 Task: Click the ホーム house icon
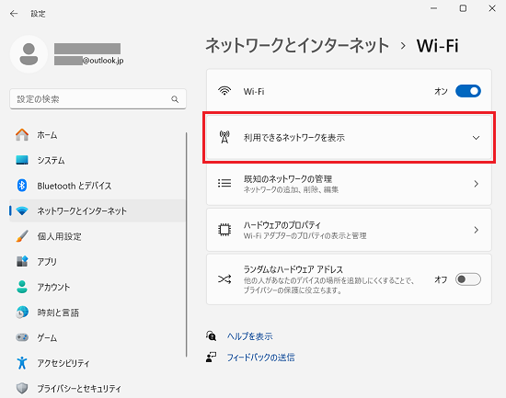point(22,135)
